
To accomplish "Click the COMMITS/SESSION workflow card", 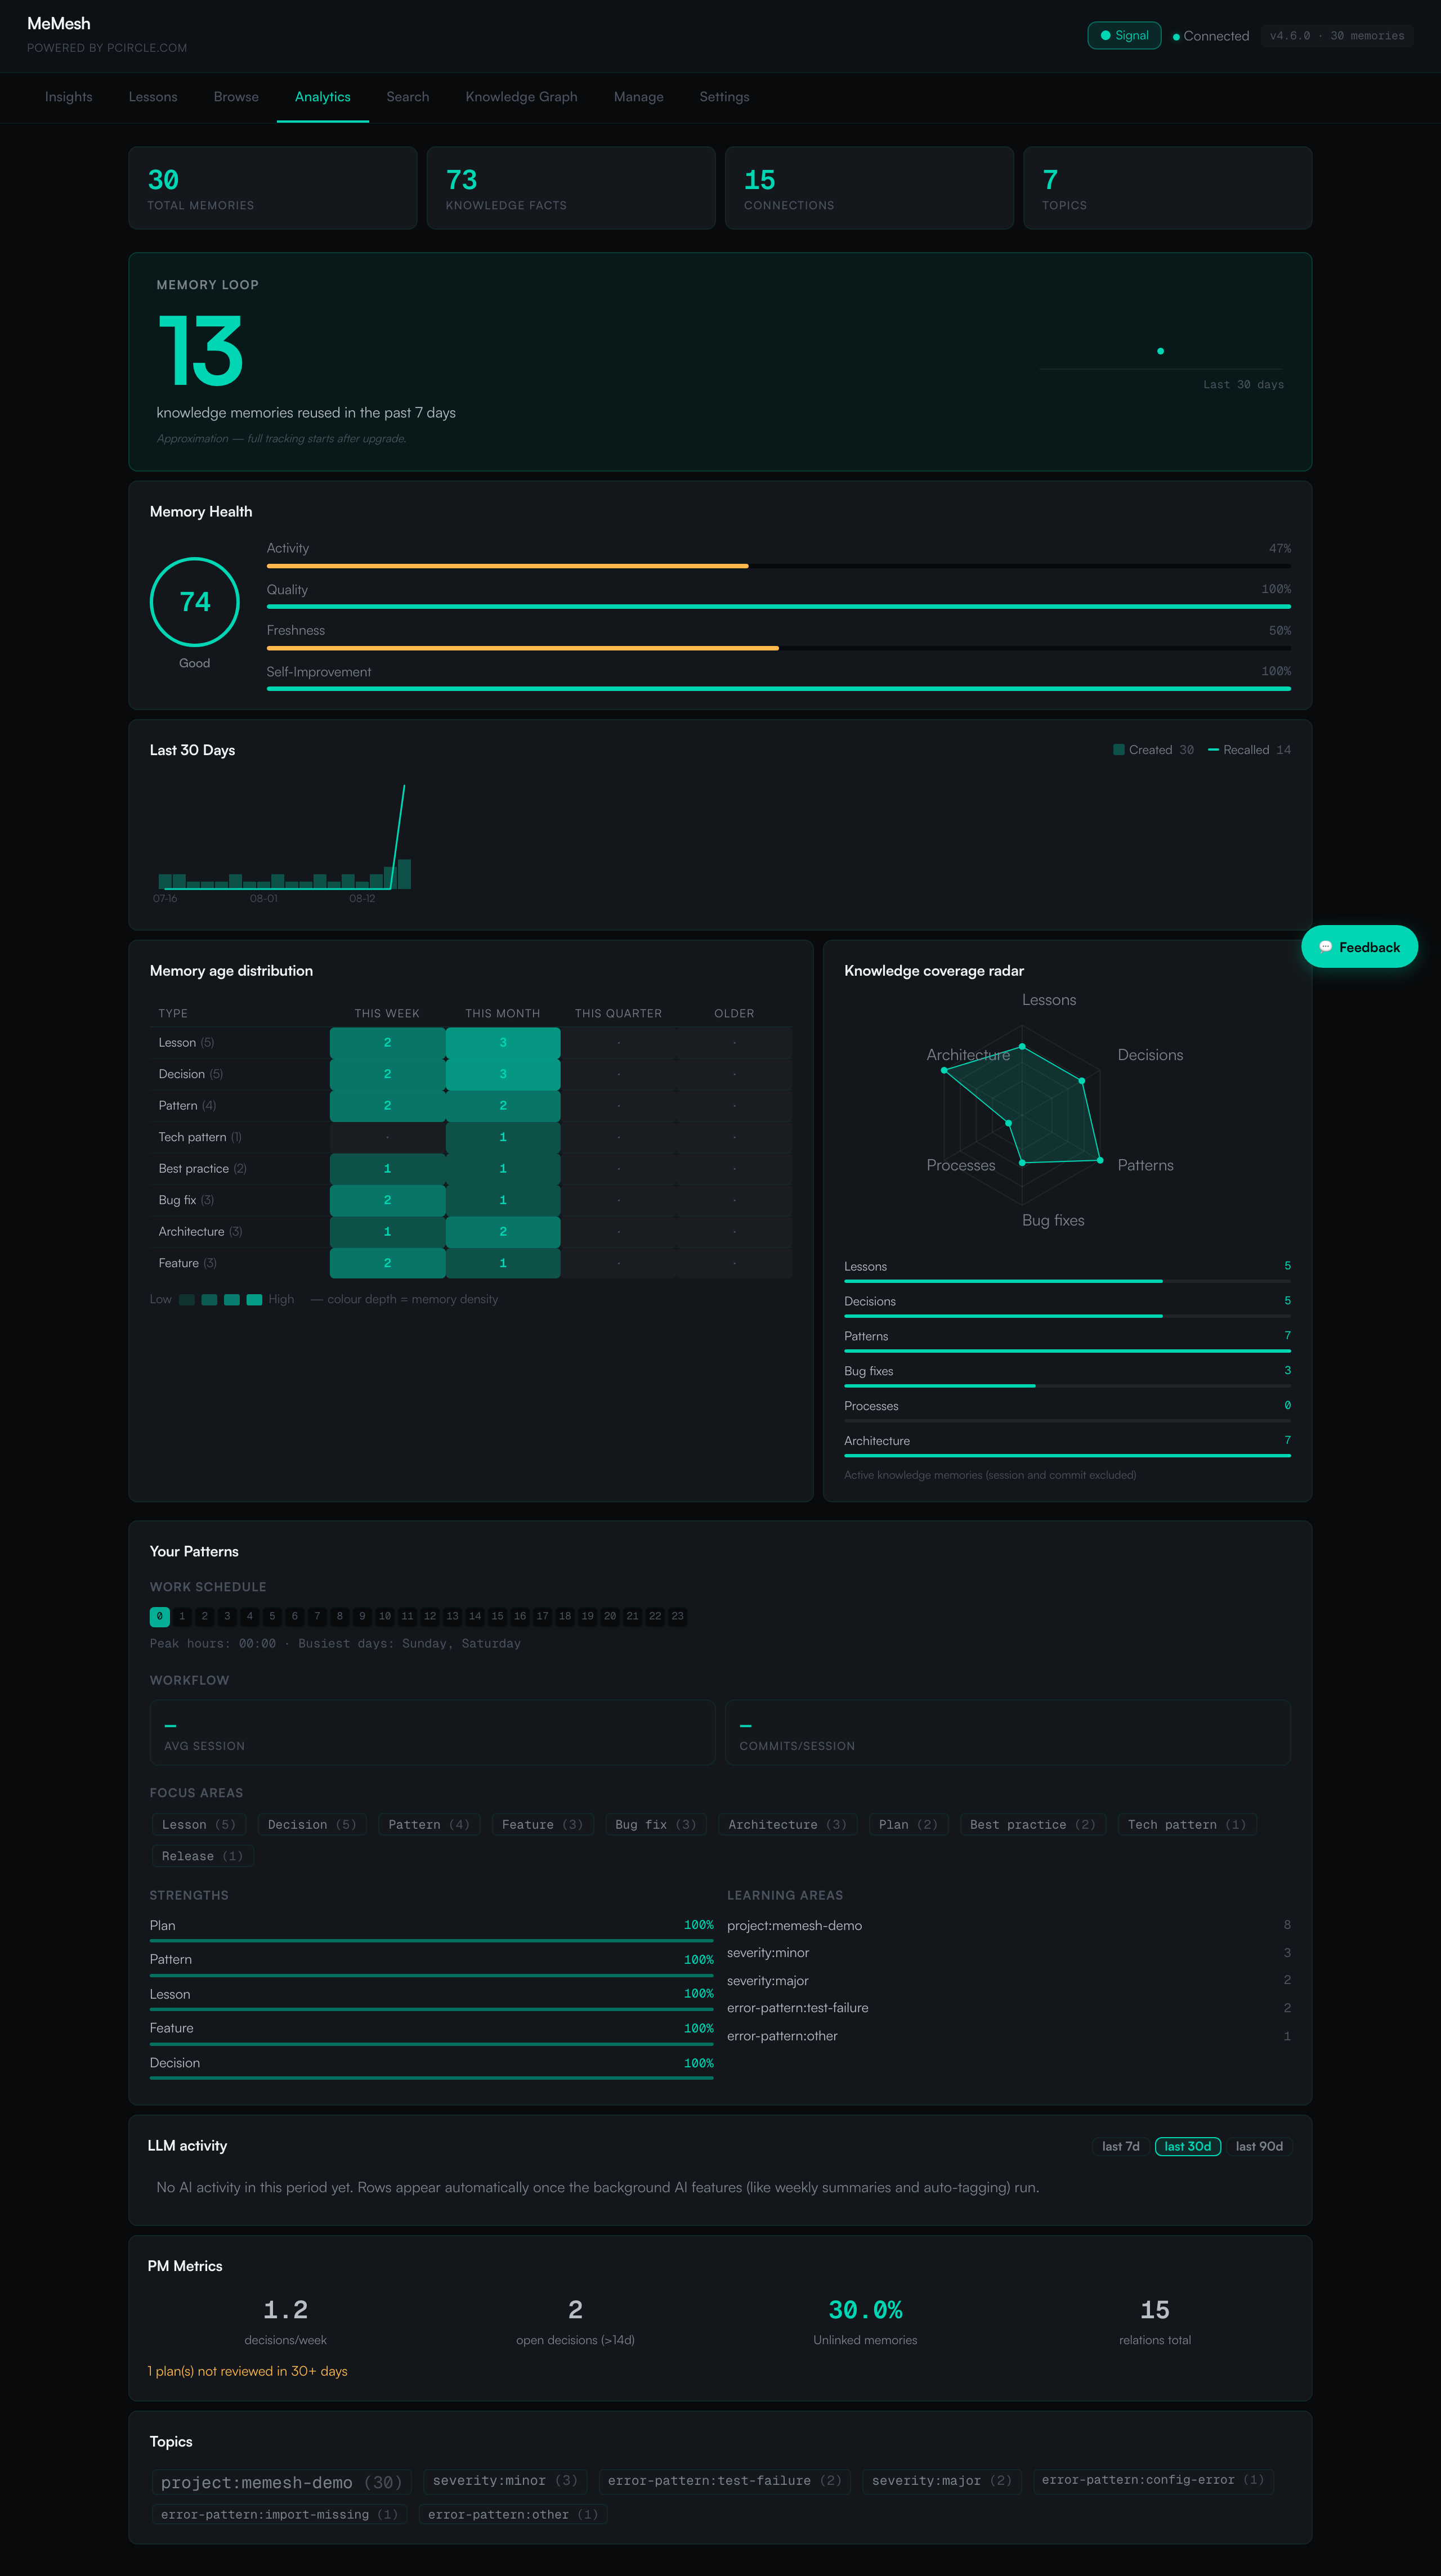I will [1008, 1733].
